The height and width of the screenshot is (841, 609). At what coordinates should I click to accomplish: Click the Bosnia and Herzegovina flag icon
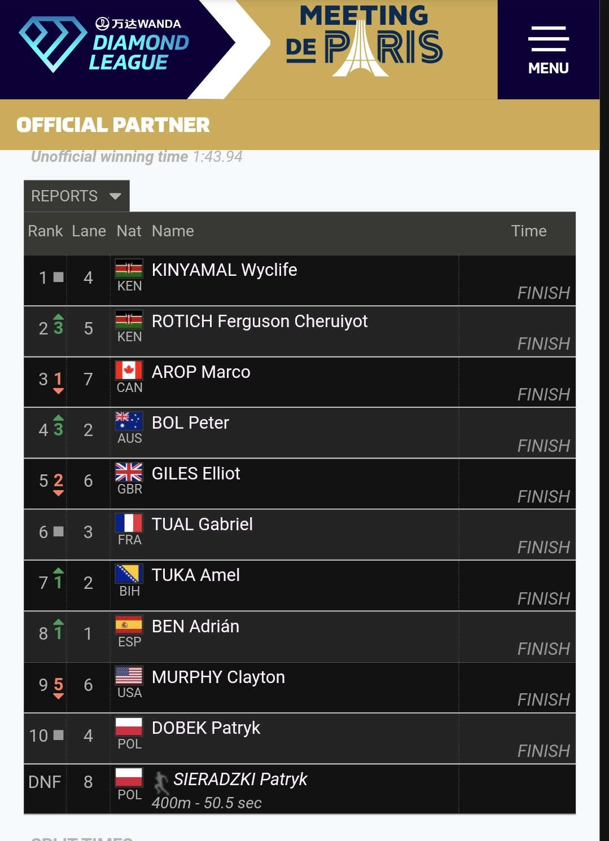click(x=129, y=574)
